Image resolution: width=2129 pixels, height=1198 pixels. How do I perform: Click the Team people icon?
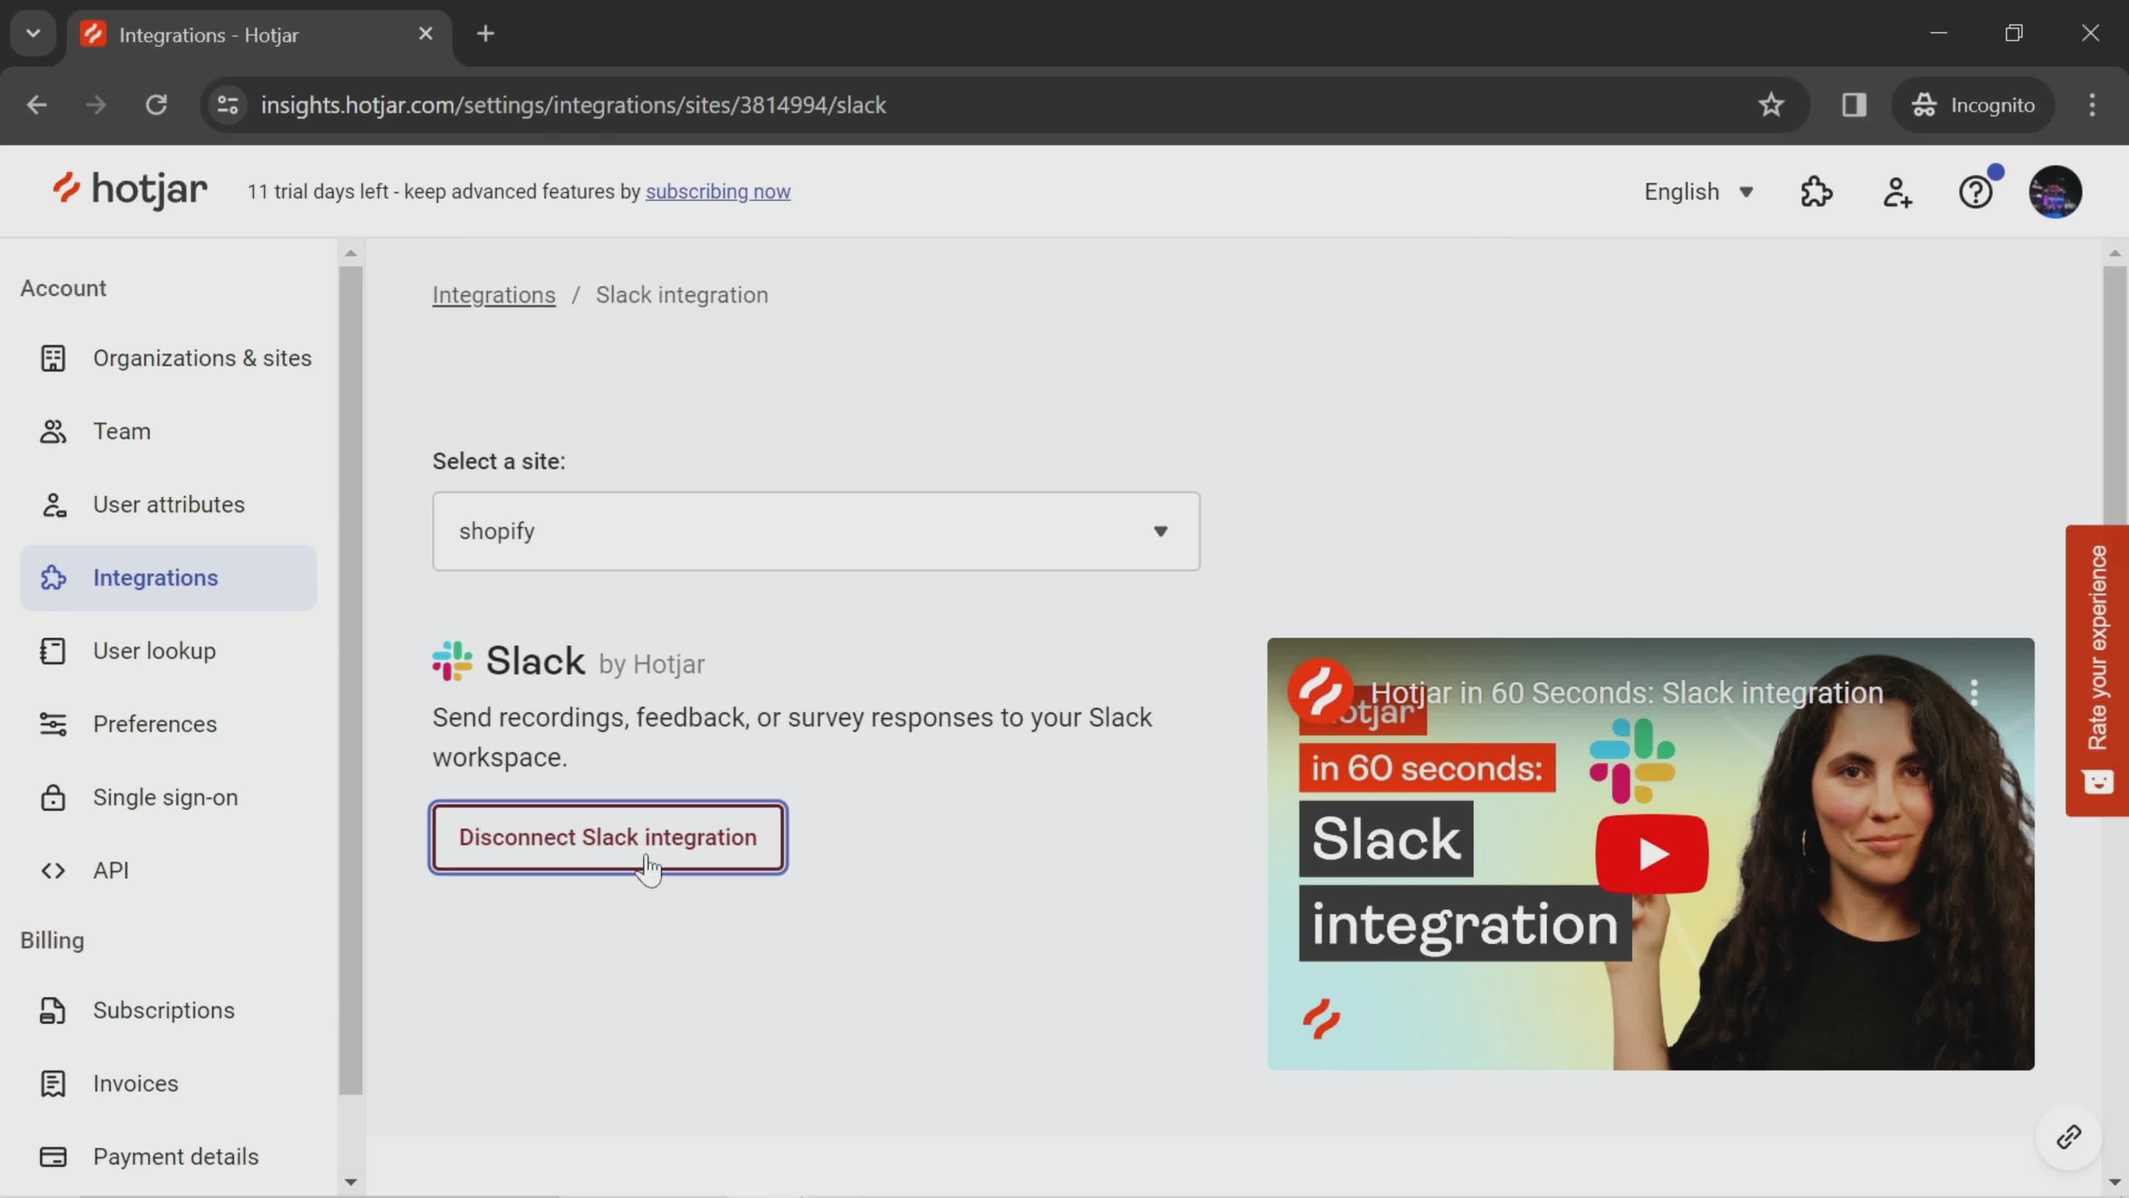53,432
